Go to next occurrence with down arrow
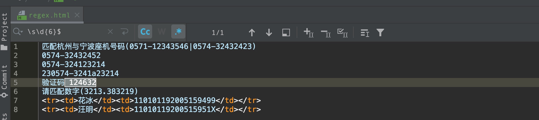539x120 pixels. click(x=269, y=32)
